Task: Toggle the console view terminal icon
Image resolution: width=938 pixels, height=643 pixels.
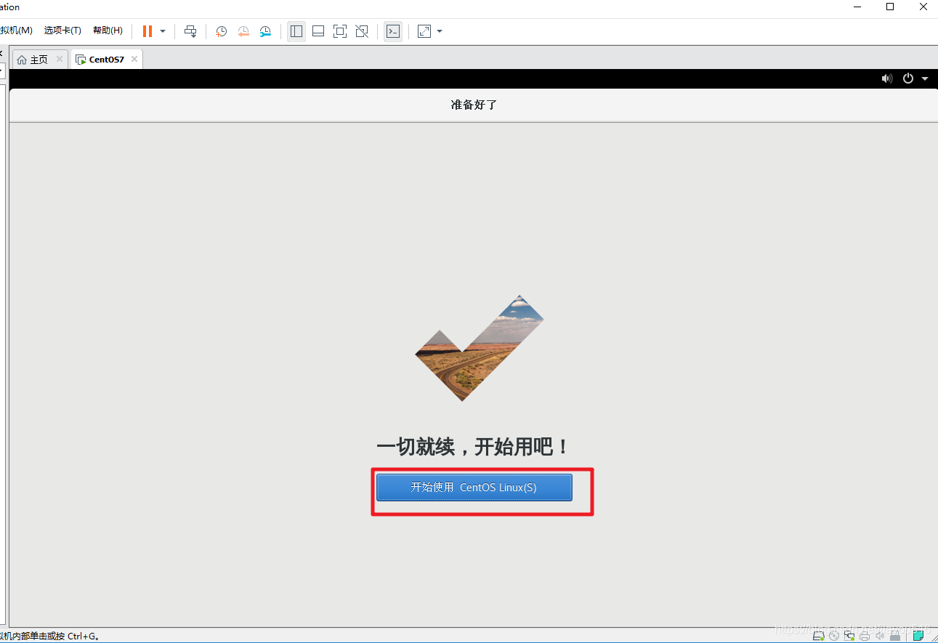Action: (x=393, y=31)
